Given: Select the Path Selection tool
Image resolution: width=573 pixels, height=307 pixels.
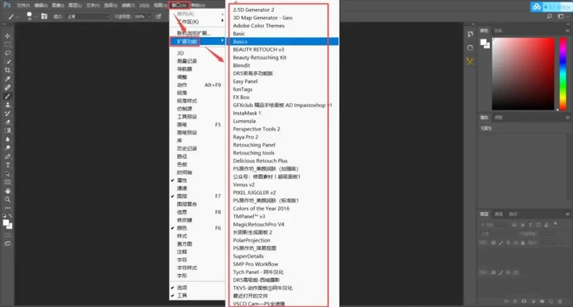Looking at the screenshot, I should coord(7,174).
